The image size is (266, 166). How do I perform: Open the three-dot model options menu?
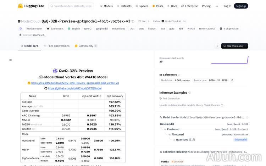pyautogui.click(x=217, y=46)
